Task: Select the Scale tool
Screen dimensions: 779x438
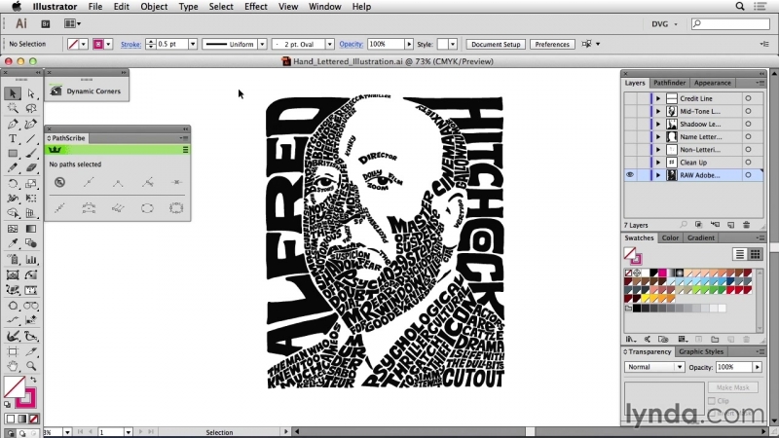Action: pos(31,184)
